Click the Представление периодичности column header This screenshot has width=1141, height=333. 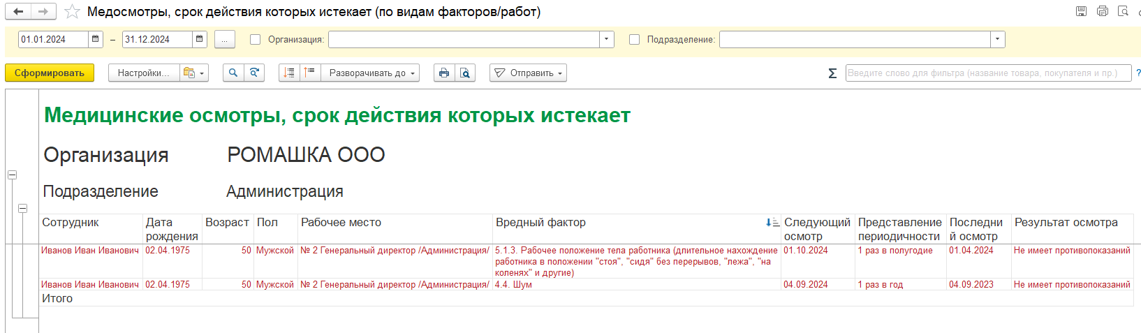[x=899, y=229]
